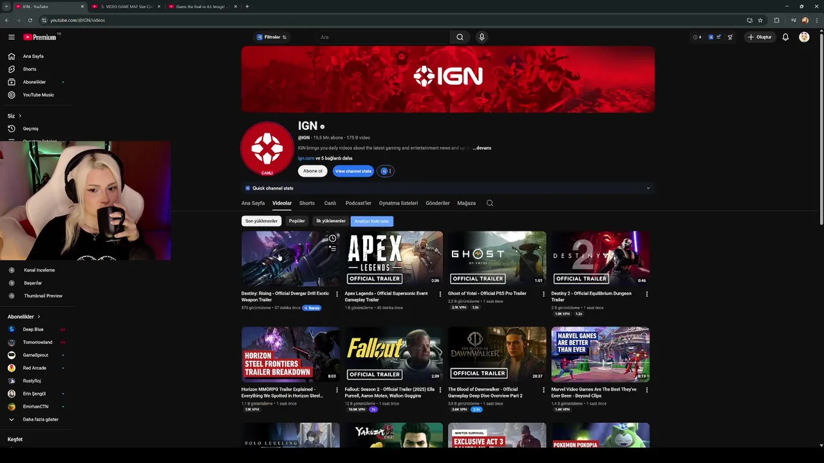824x463 pixels.
Task: Add Destiny: Rising video to Watch Later
Action: click(332, 239)
